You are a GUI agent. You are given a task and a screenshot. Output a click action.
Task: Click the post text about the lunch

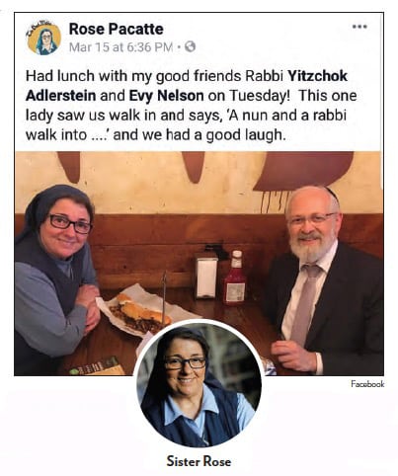[x=191, y=106]
